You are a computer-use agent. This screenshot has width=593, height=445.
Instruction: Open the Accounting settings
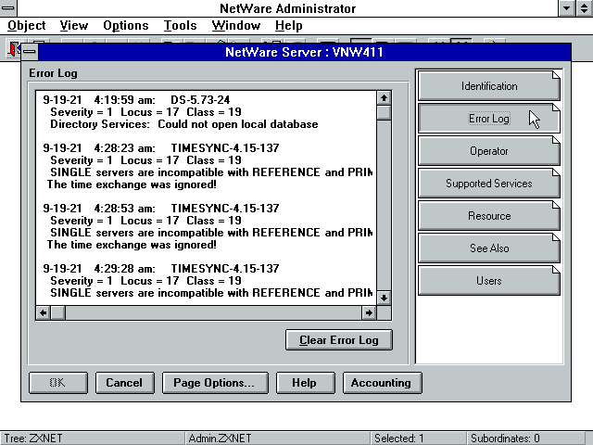(383, 383)
